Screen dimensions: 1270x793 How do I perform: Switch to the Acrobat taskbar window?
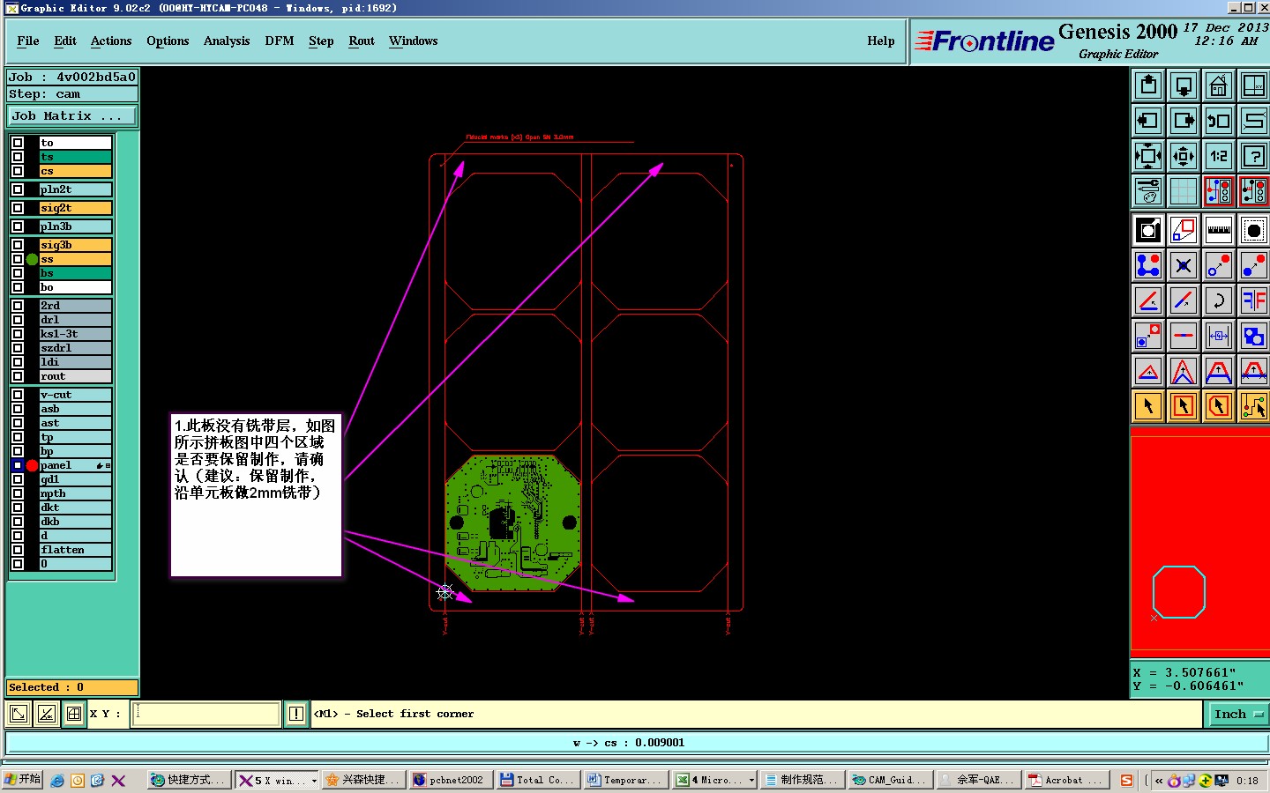point(1066,781)
